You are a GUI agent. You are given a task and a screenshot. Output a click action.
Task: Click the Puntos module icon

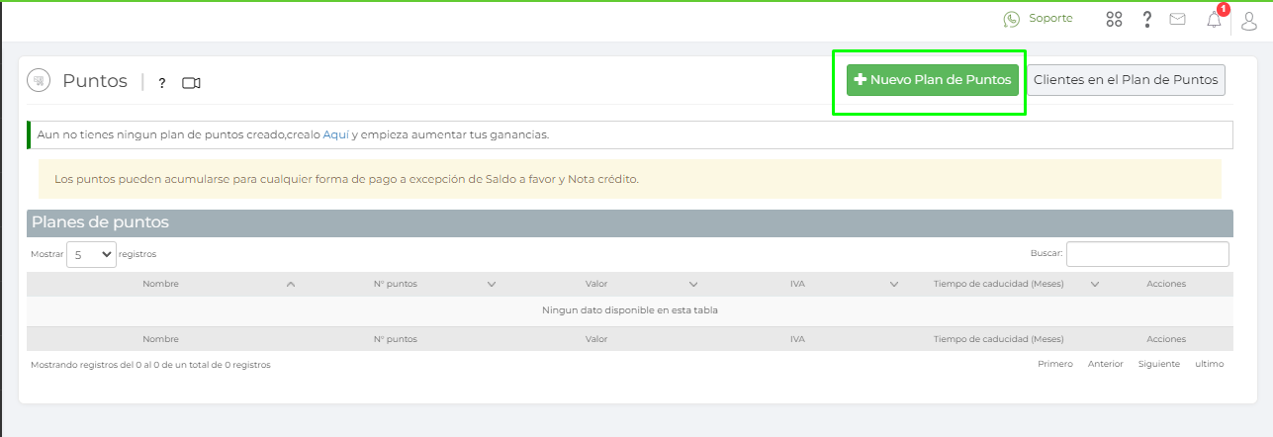pos(40,81)
